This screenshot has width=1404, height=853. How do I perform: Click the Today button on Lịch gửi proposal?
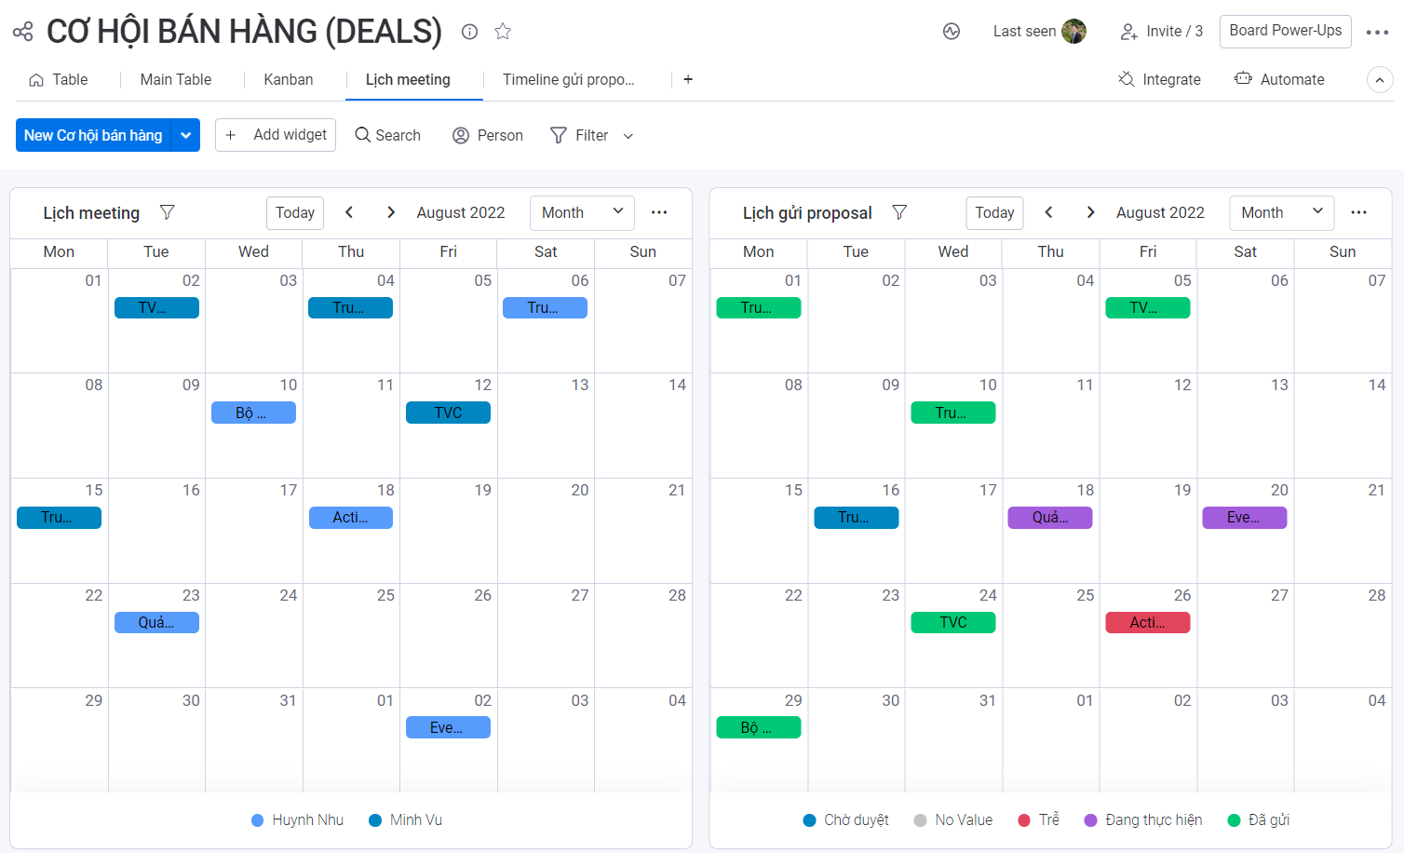tap(993, 212)
